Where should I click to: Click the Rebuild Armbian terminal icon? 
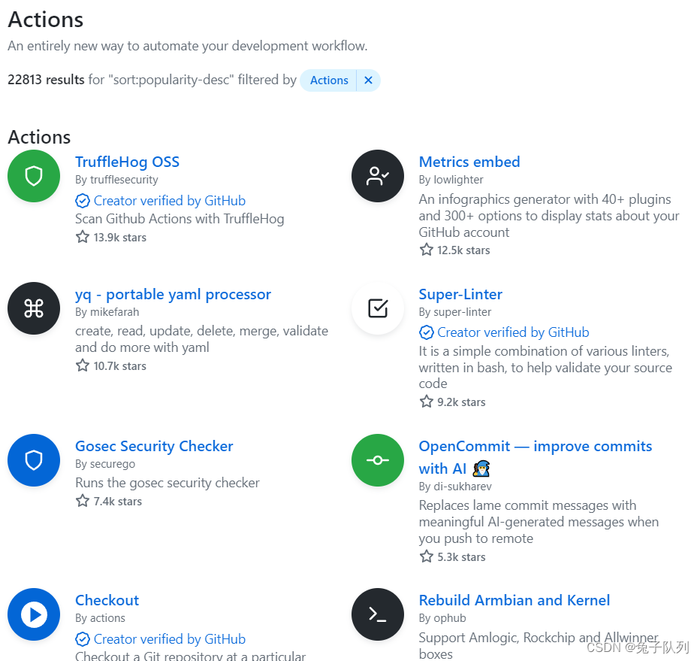click(378, 614)
